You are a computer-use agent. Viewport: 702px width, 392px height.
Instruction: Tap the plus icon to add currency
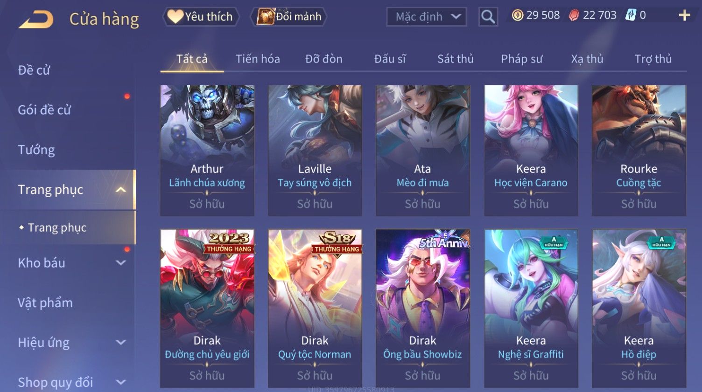(x=684, y=15)
